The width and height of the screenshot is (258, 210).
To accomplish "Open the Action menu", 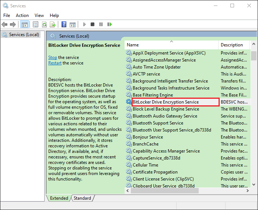I will point(22,15).
